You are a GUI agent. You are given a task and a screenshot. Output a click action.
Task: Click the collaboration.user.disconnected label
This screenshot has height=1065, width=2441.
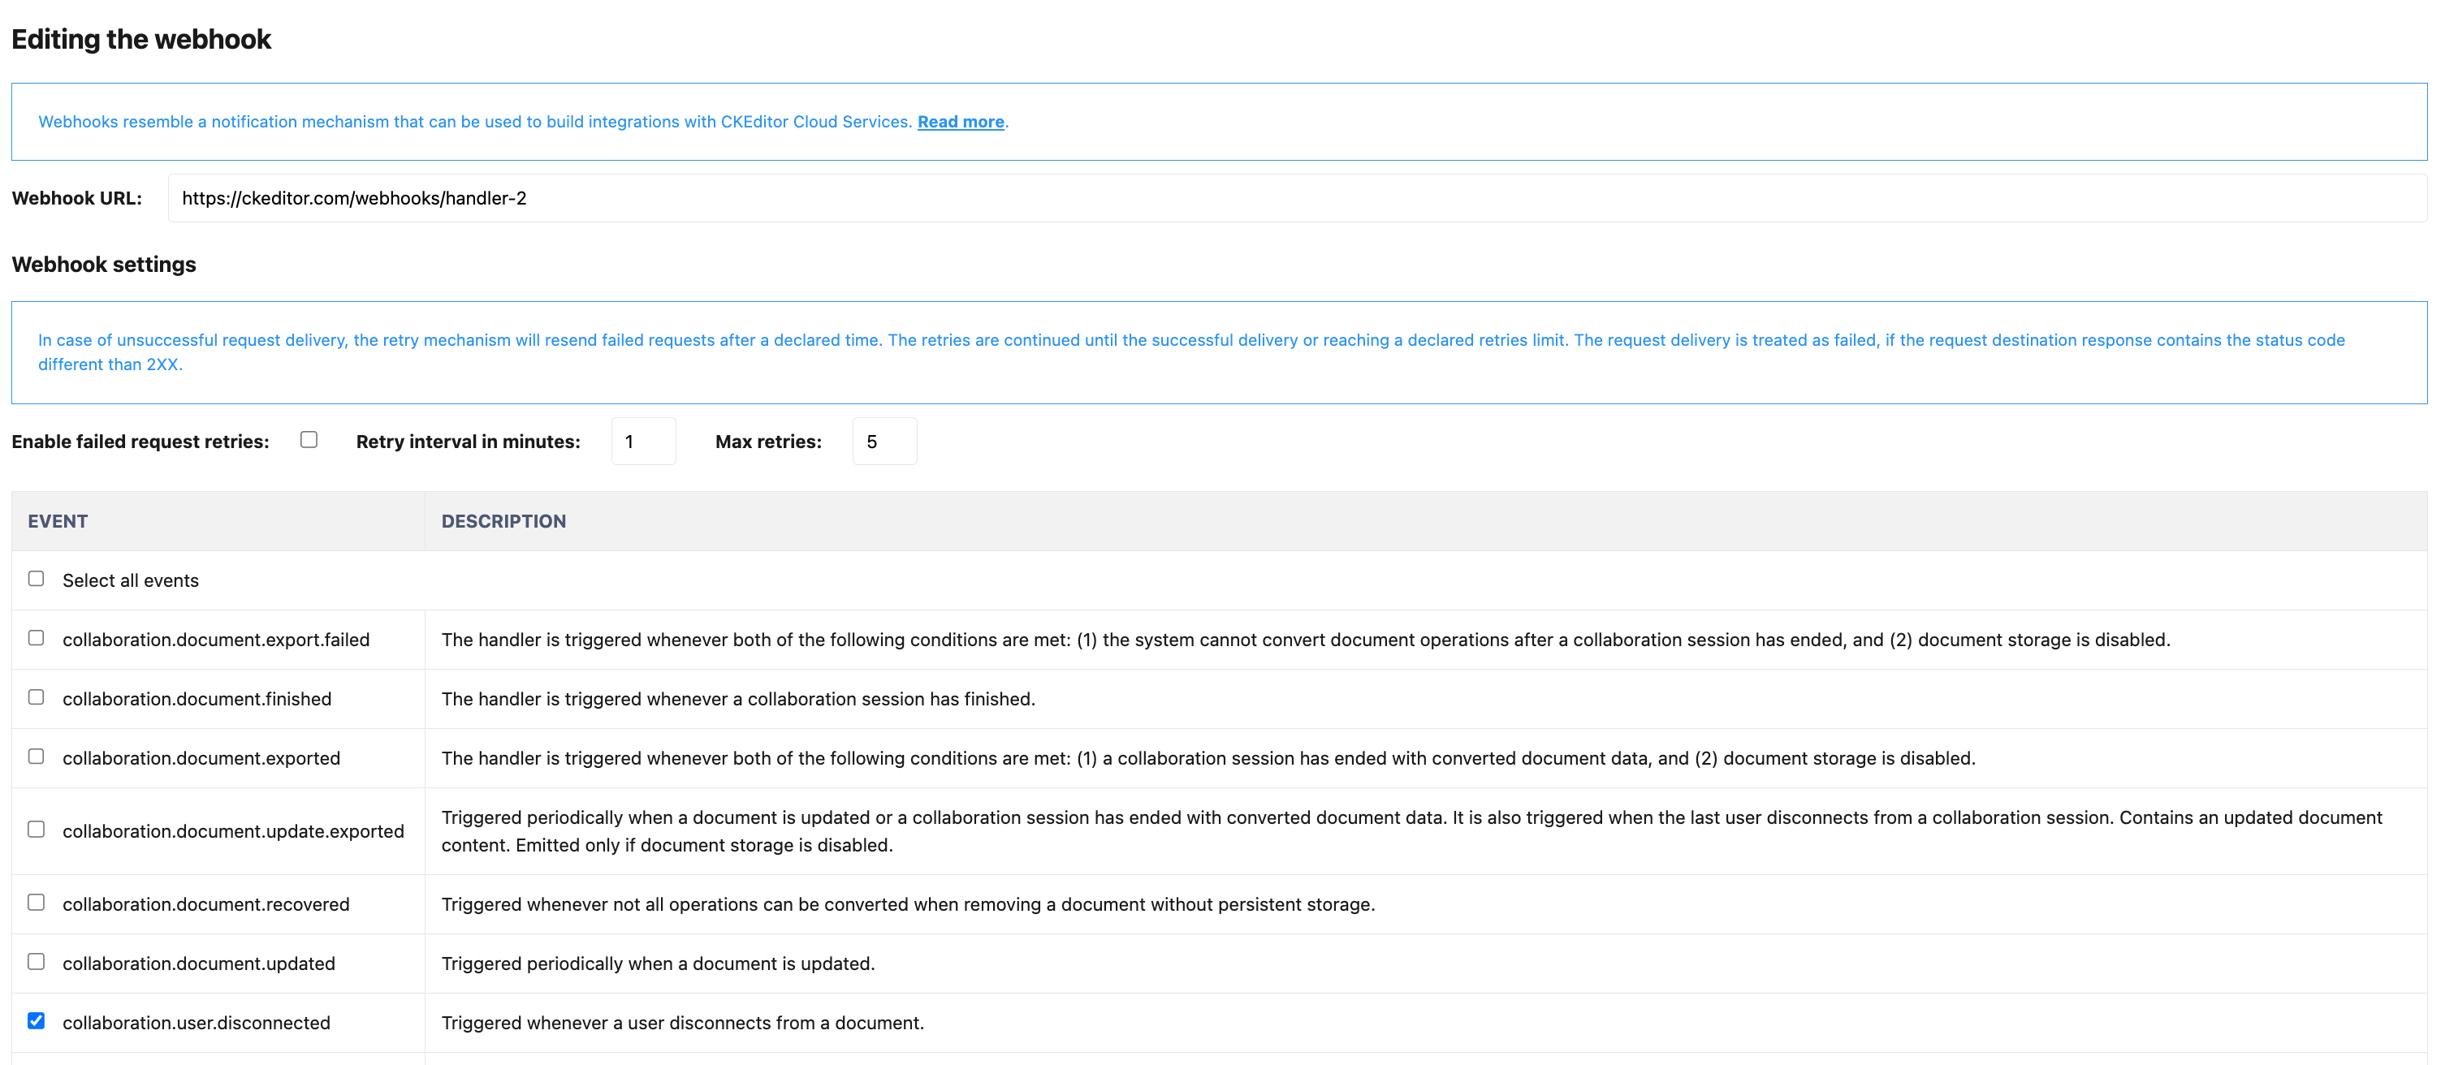(x=197, y=1024)
